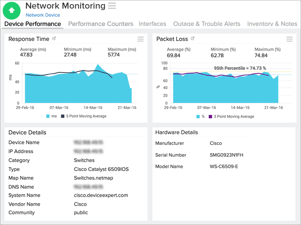Open the Outage & Trouble Alerts tab
The image size is (301, 225).
pyautogui.click(x=207, y=24)
